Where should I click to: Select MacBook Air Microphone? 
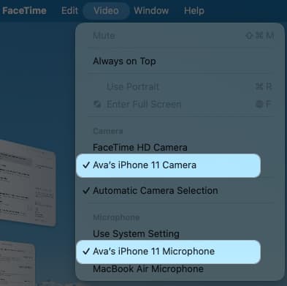coord(180,269)
